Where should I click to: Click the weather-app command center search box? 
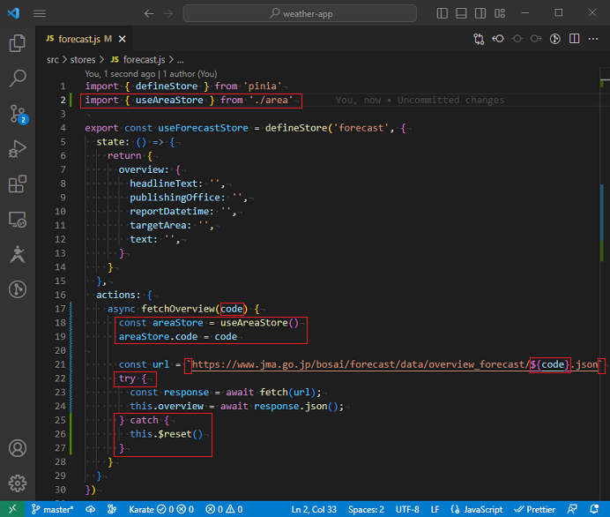(300, 13)
